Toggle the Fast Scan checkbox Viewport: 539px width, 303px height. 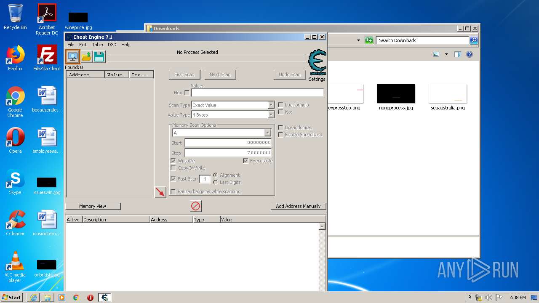click(x=173, y=179)
